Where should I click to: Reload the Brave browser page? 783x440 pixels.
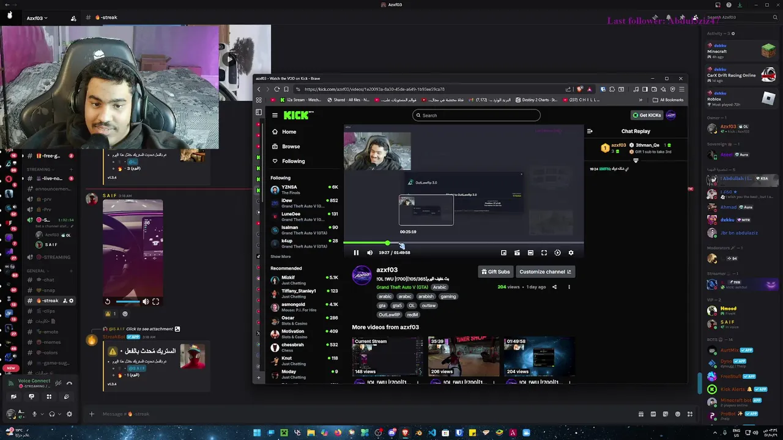pos(277,89)
